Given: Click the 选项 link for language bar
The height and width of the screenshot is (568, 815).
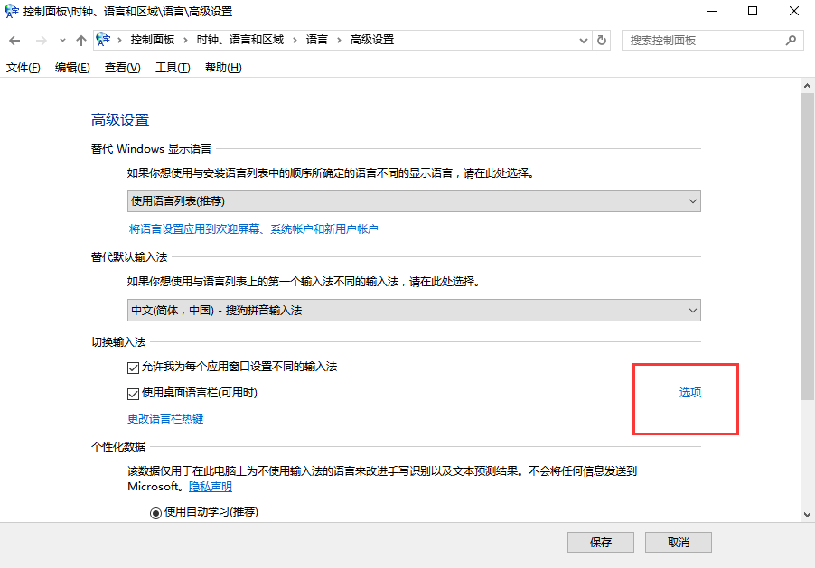Looking at the screenshot, I should (690, 393).
